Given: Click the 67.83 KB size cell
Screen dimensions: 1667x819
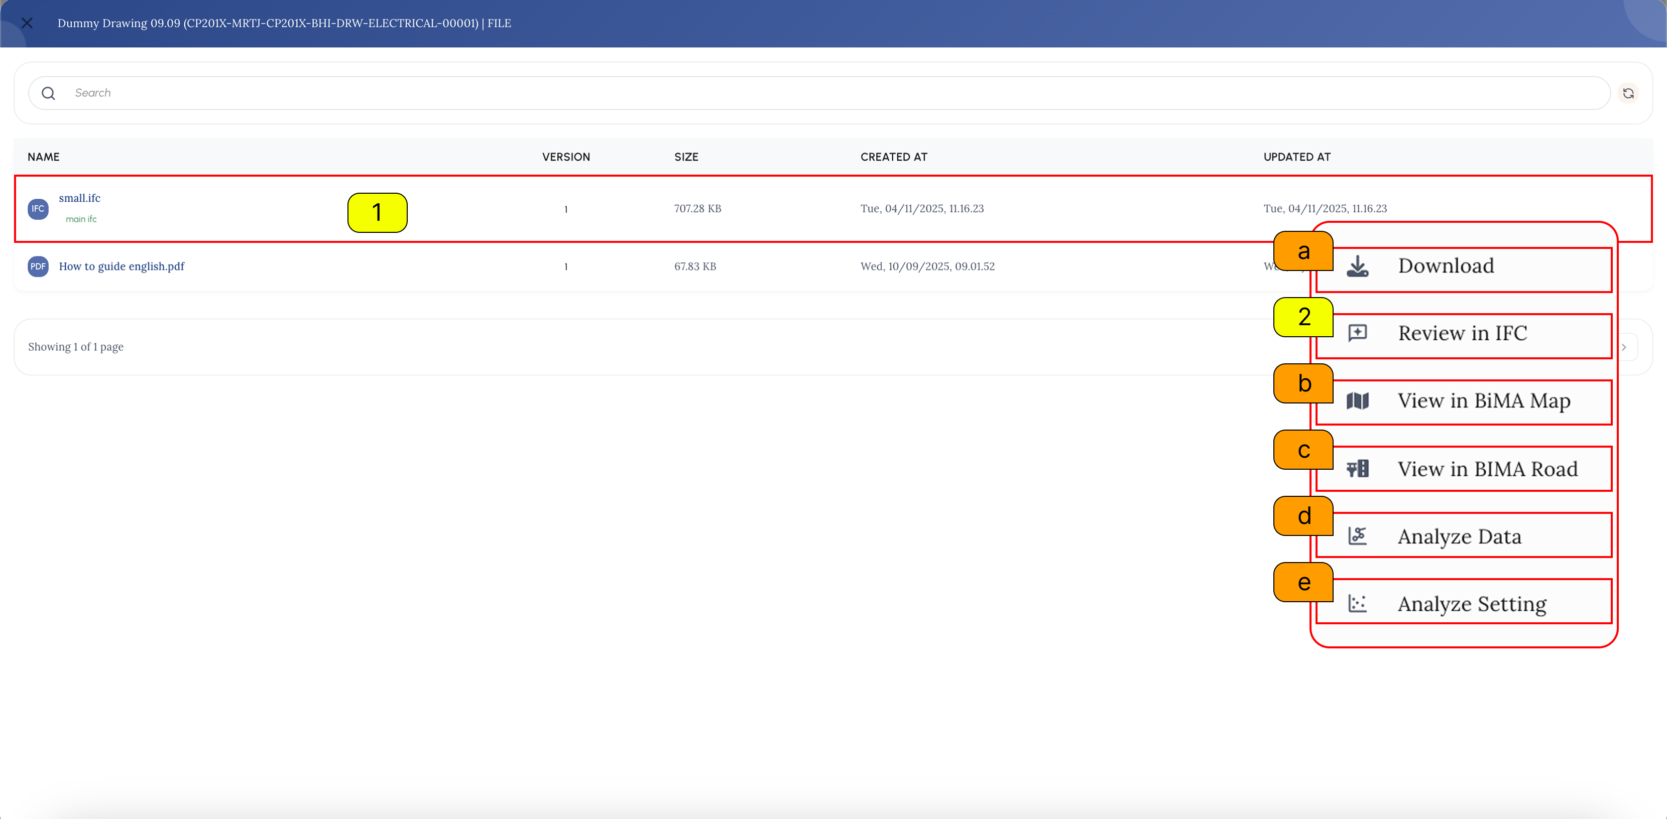Looking at the screenshot, I should pos(695,266).
